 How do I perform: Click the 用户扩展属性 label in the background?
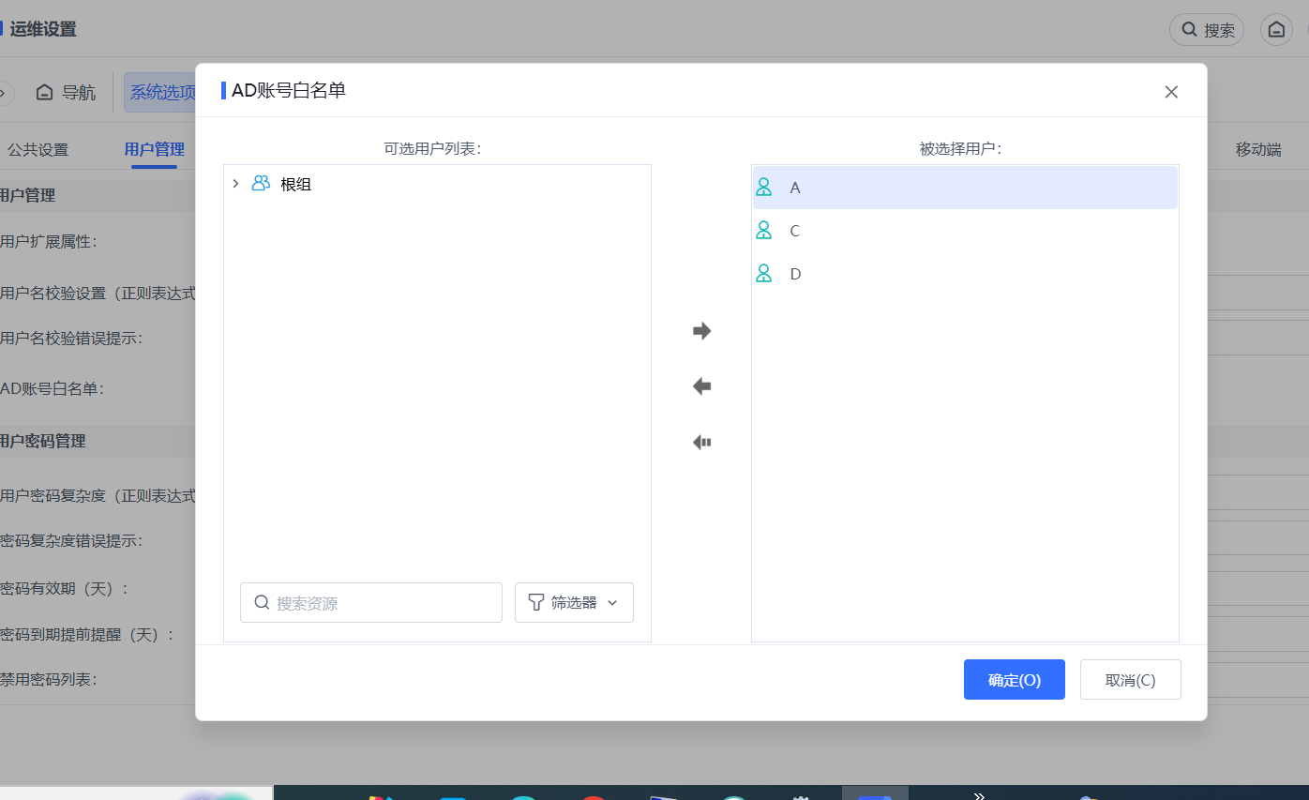[48, 241]
